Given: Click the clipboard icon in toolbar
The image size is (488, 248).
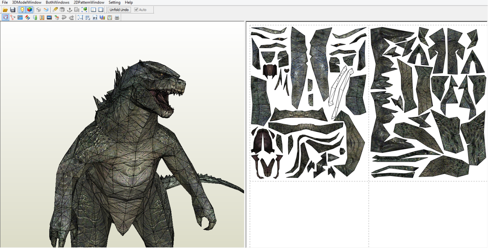Looking at the screenshot, I should point(110,17).
